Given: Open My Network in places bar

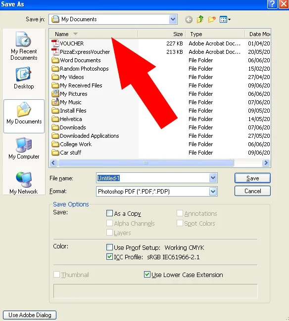Looking at the screenshot, I should 24,183.
